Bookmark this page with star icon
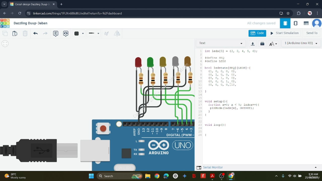Image resolution: width=322 pixels, height=181 pixels. tap(288, 13)
